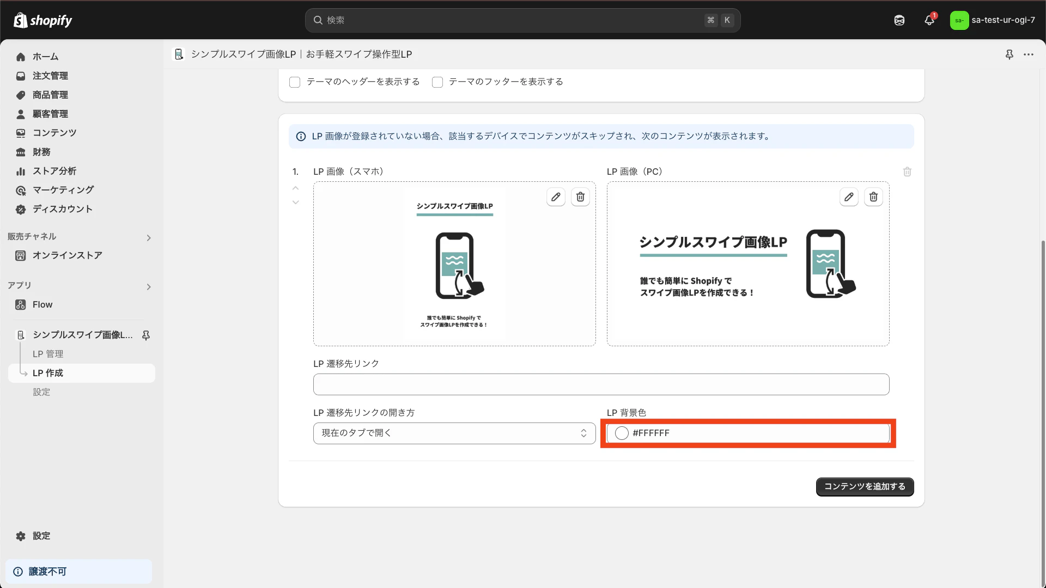Delete the LP PC image with trash icon
Screen dimensions: 1046x588
point(873,197)
